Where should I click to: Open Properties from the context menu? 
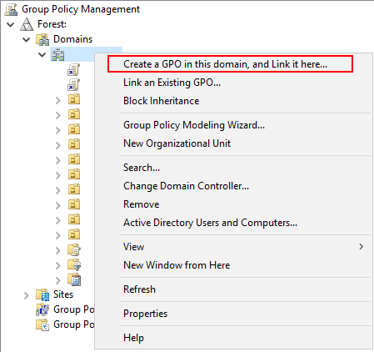click(x=146, y=314)
